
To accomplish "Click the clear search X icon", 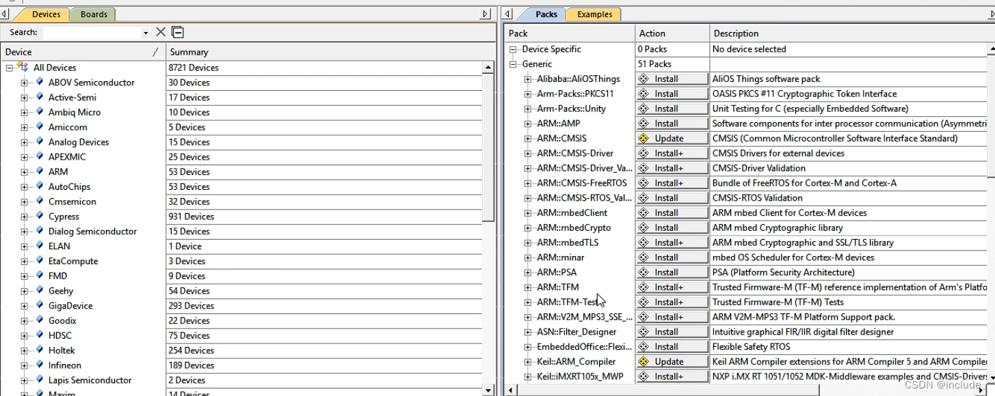I will (161, 32).
